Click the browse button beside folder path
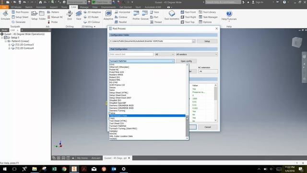Image resolution: width=307 pixels, height=173 pixels. (x=193, y=41)
